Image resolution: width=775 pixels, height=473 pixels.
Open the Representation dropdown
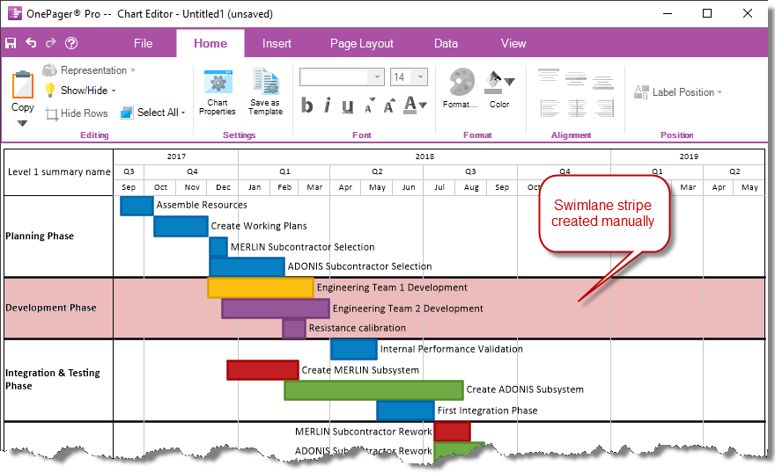(x=89, y=70)
